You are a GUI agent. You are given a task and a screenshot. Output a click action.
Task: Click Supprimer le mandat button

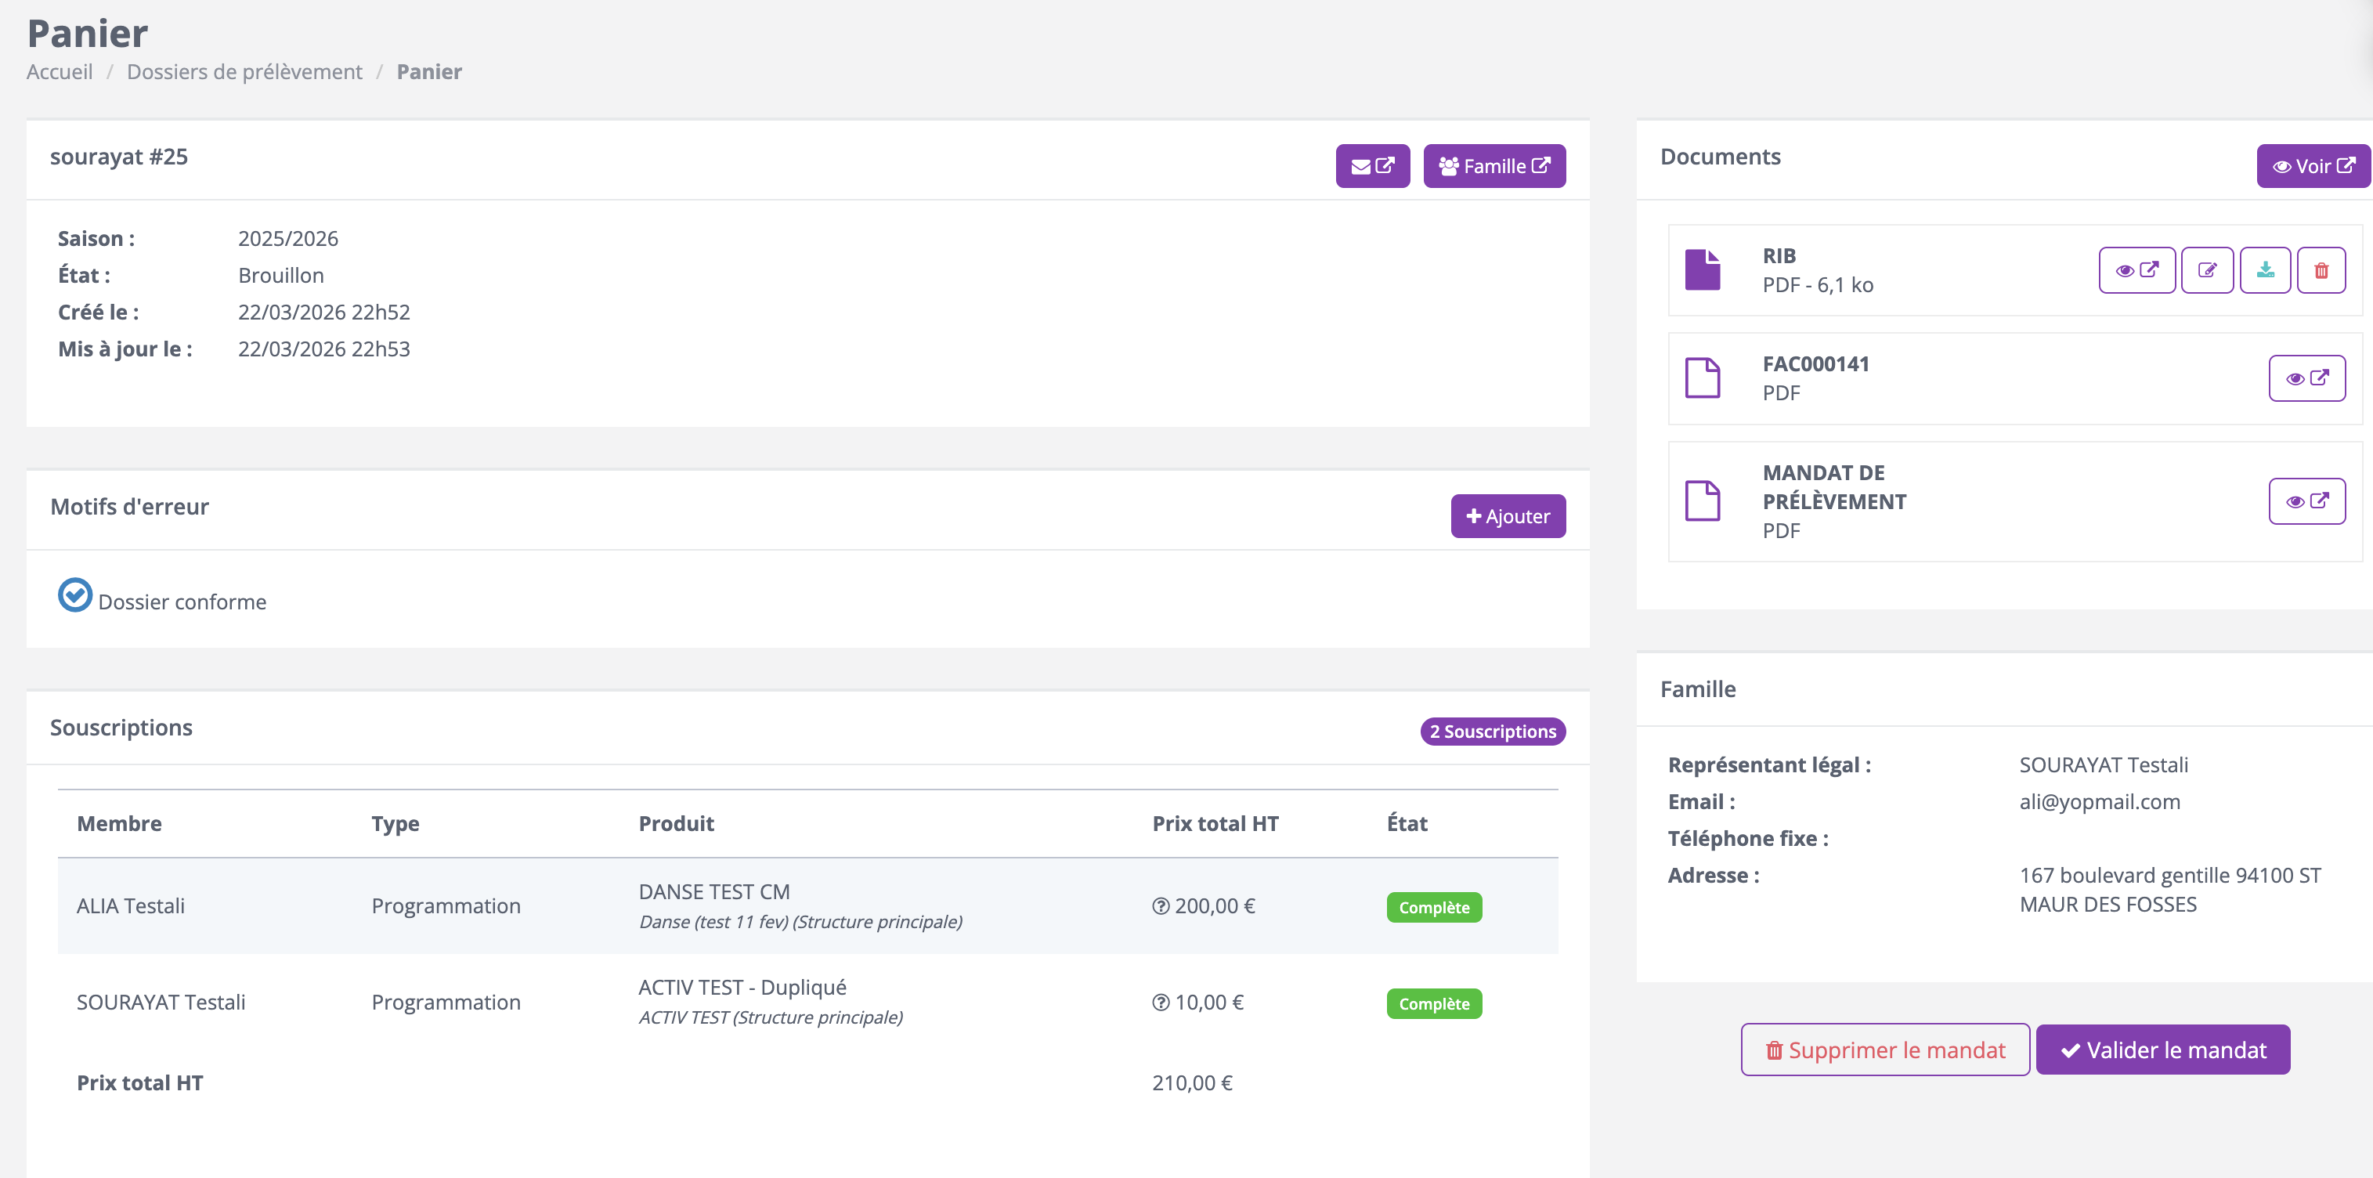pos(1884,1050)
